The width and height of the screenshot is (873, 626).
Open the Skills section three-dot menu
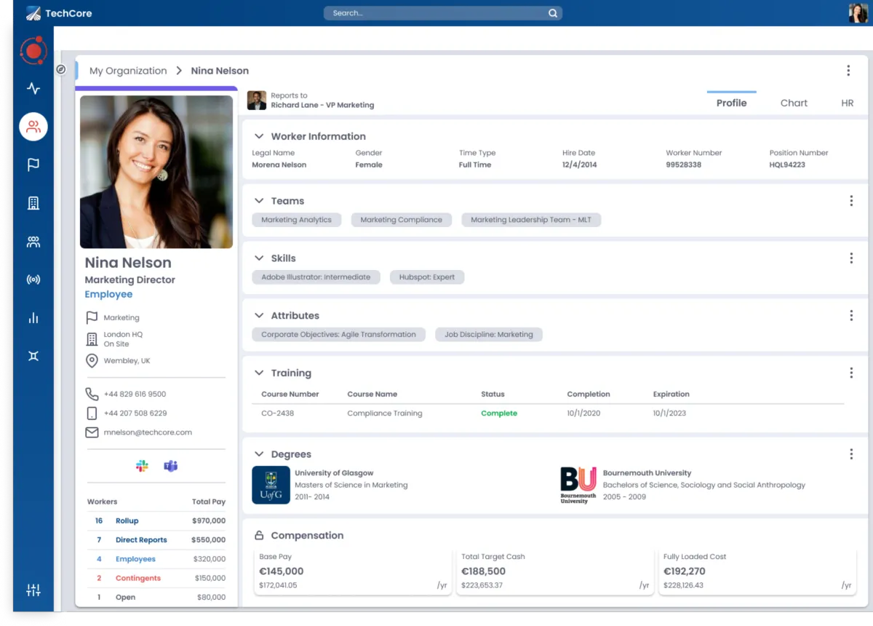coord(851,258)
